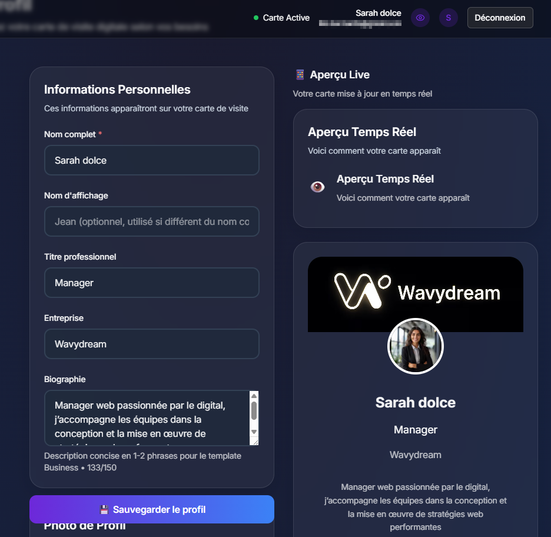Screen dimensions: 551x537
Task: Click the Biographie scrollbar down arrow
Action: pos(254,432)
